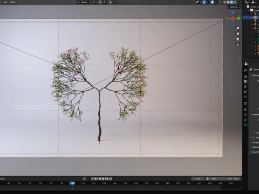The width and height of the screenshot is (259, 194).
Task: Open the Add menu
Action: pyautogui.click(x=5, y=2)
